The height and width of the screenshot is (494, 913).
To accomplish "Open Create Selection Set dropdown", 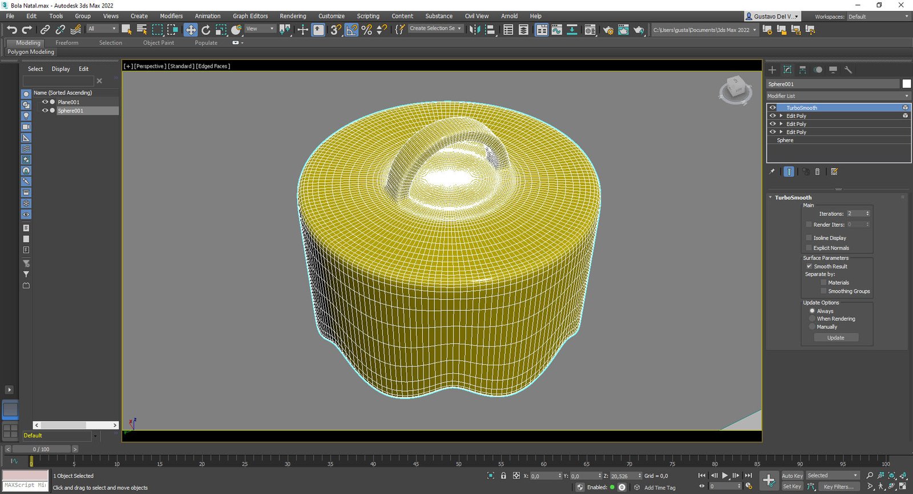I will [x=435, y=28].
